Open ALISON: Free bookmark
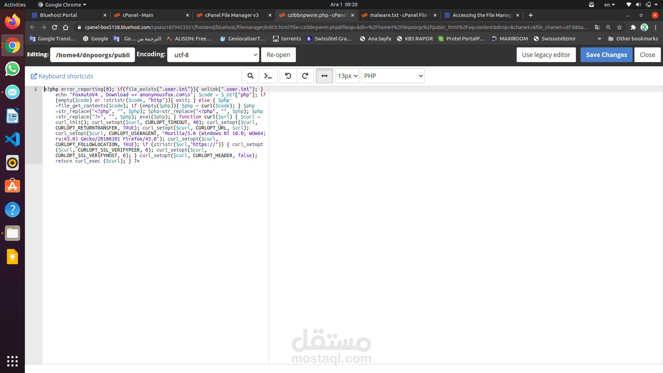The height and width of the screenshot is (373, 663). [189, 39]
